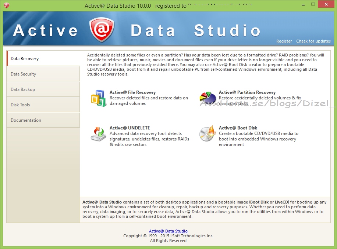Image resolution: width=337 pixels, height=249 pixels.
Task: Click 'Recover deleted files and restore data' description
Action: point(149,101)
